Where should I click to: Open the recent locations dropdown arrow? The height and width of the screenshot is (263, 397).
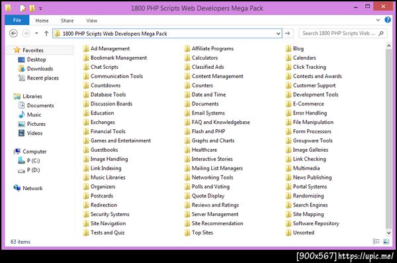click(x=36, y=33)
